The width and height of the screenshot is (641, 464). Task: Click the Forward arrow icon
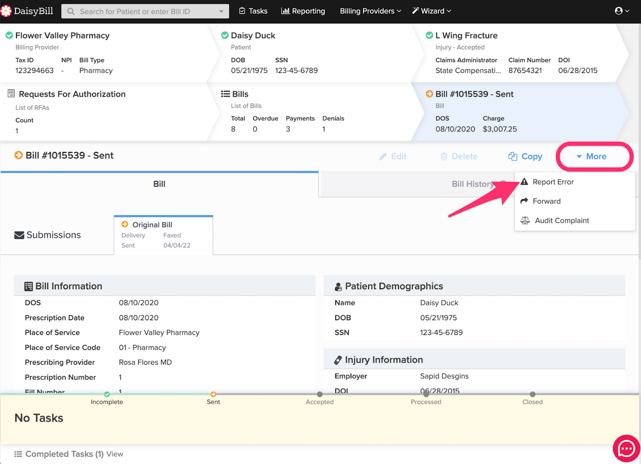[x=524, y=201]
